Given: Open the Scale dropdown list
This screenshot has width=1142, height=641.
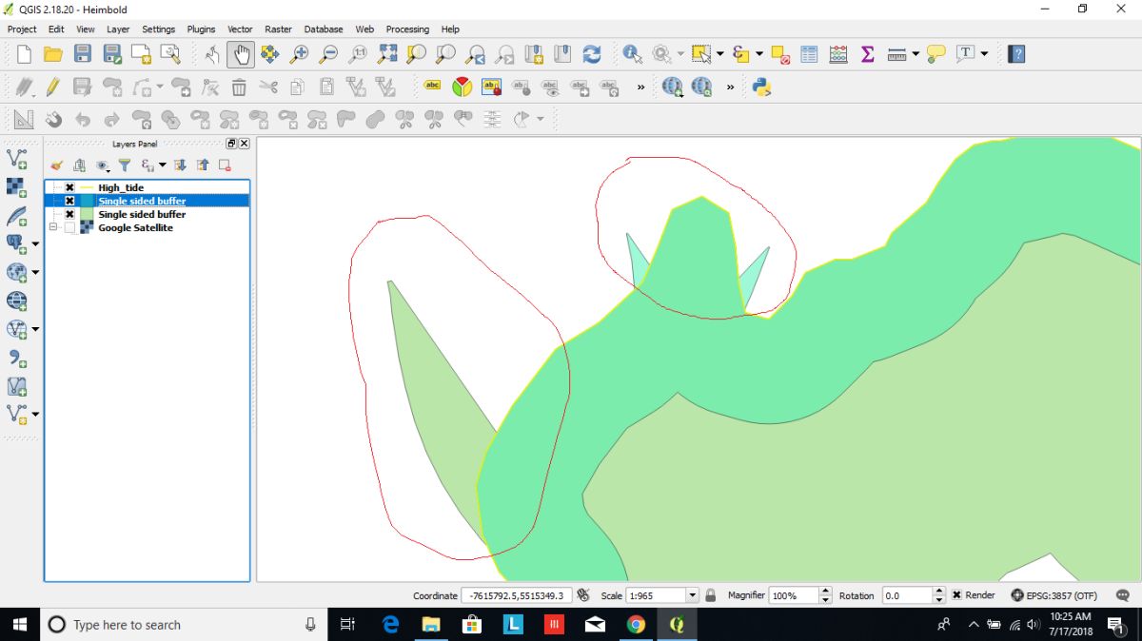Looking at the screenshot, I should click(692, 595).
